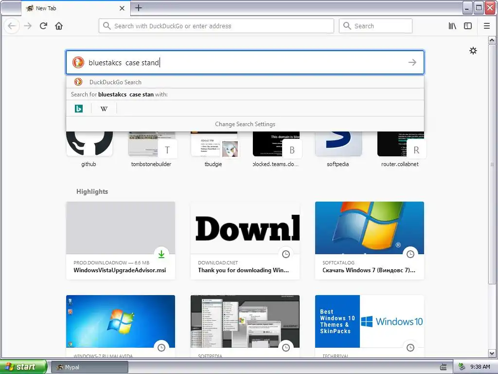
Task: Open the blocked.teams top site tile
Action: (x=276, y=150)
